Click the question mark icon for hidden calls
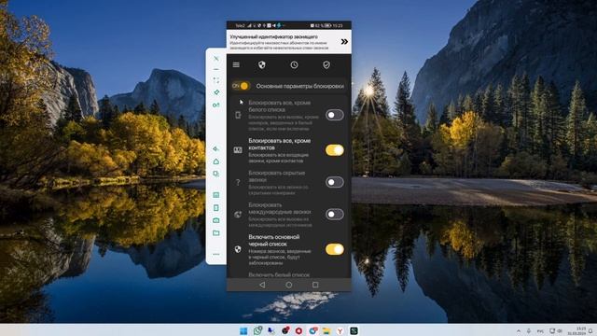Screen dimensions: 597x336 coord(238,183)
